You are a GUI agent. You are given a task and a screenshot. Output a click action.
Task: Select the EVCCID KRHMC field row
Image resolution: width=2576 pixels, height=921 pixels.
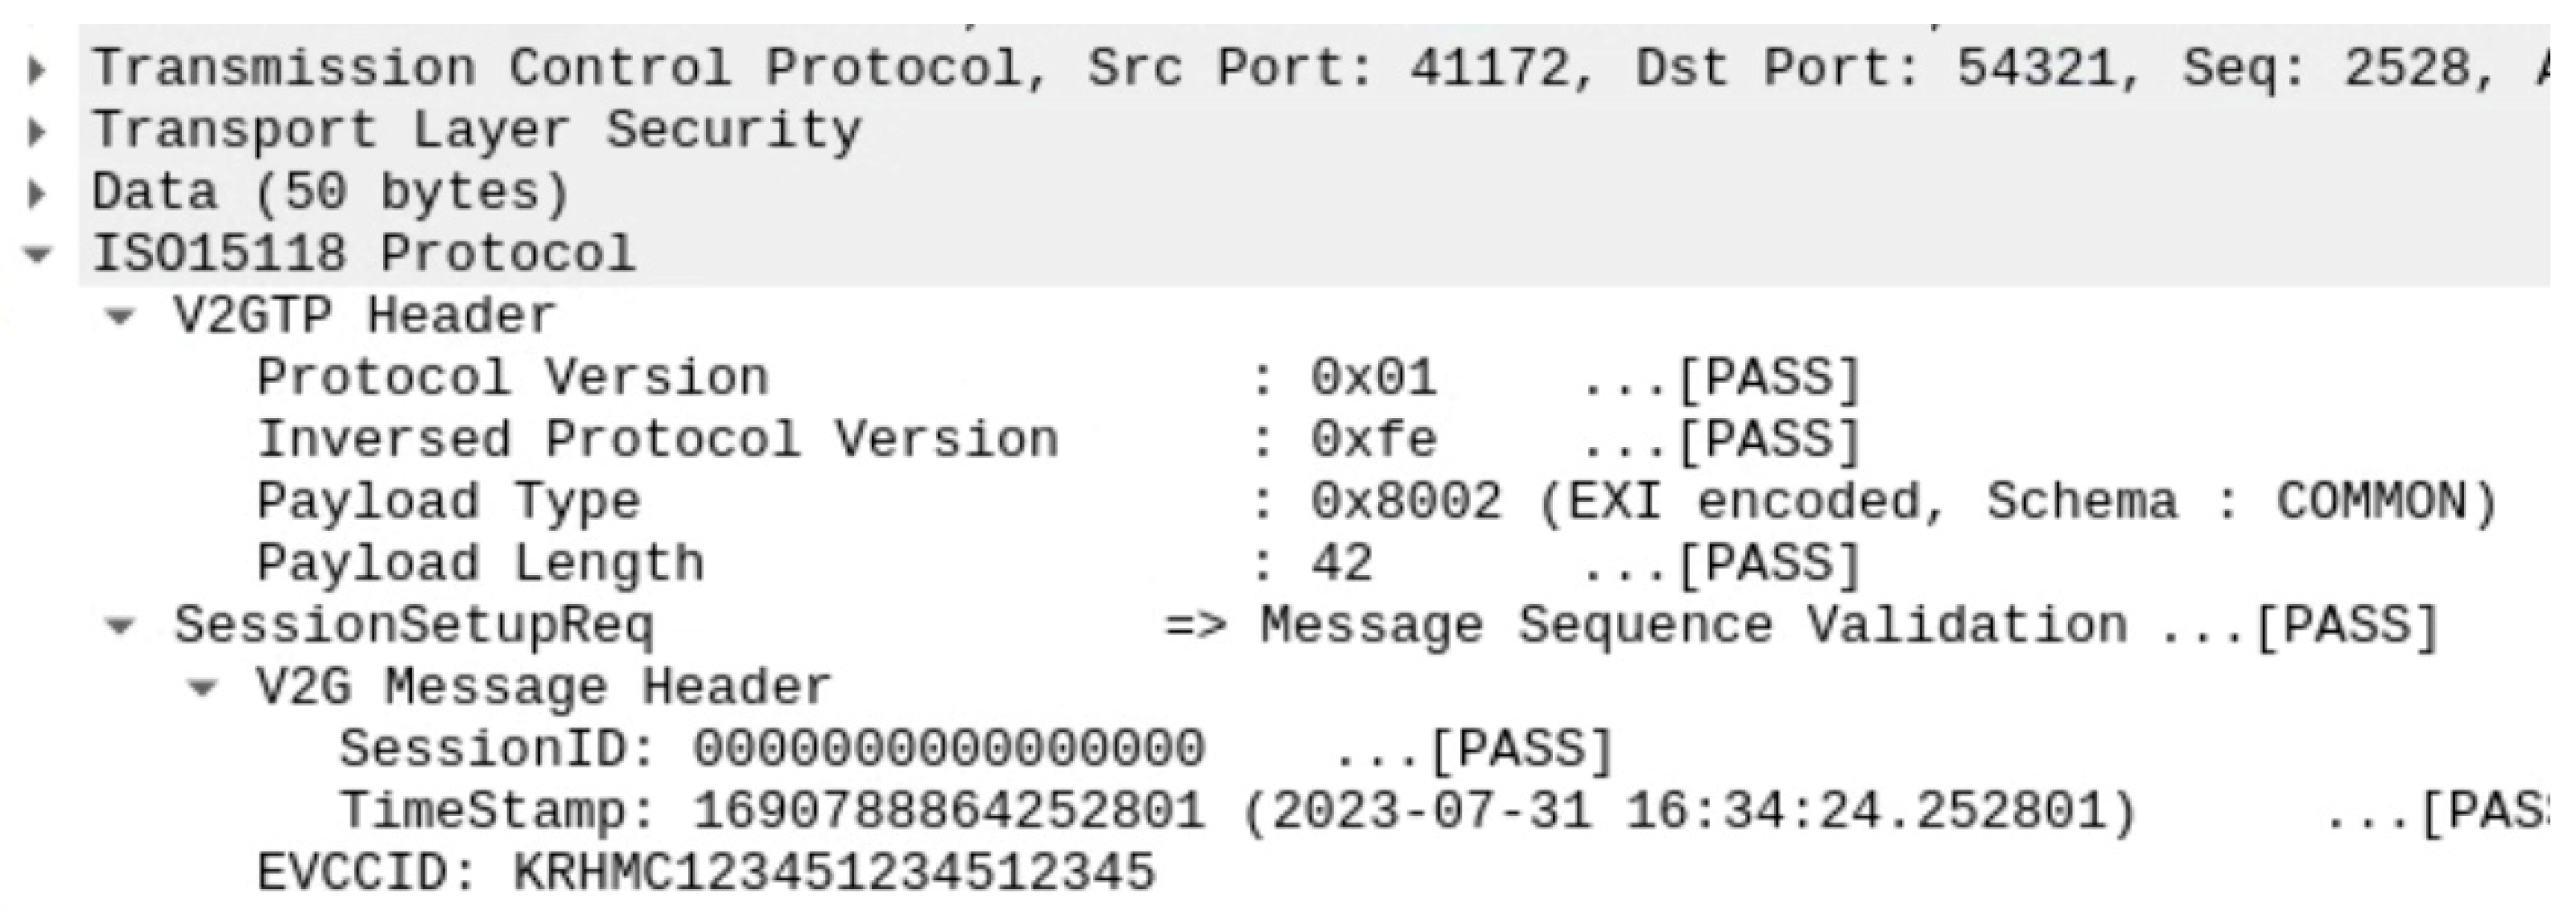pos(705,873)
